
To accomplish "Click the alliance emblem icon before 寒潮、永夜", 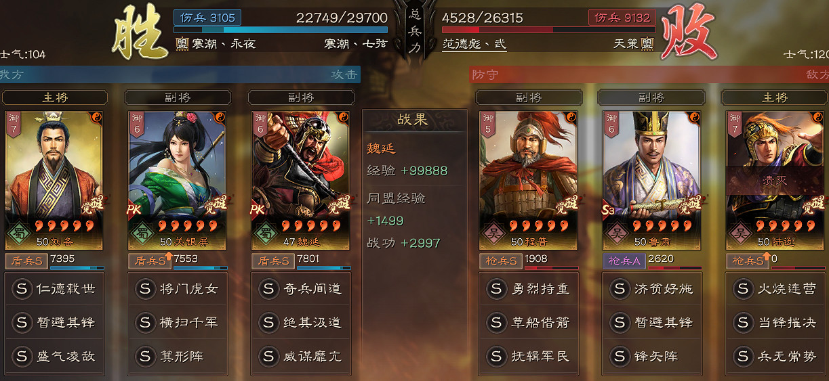I will point(181,44).
